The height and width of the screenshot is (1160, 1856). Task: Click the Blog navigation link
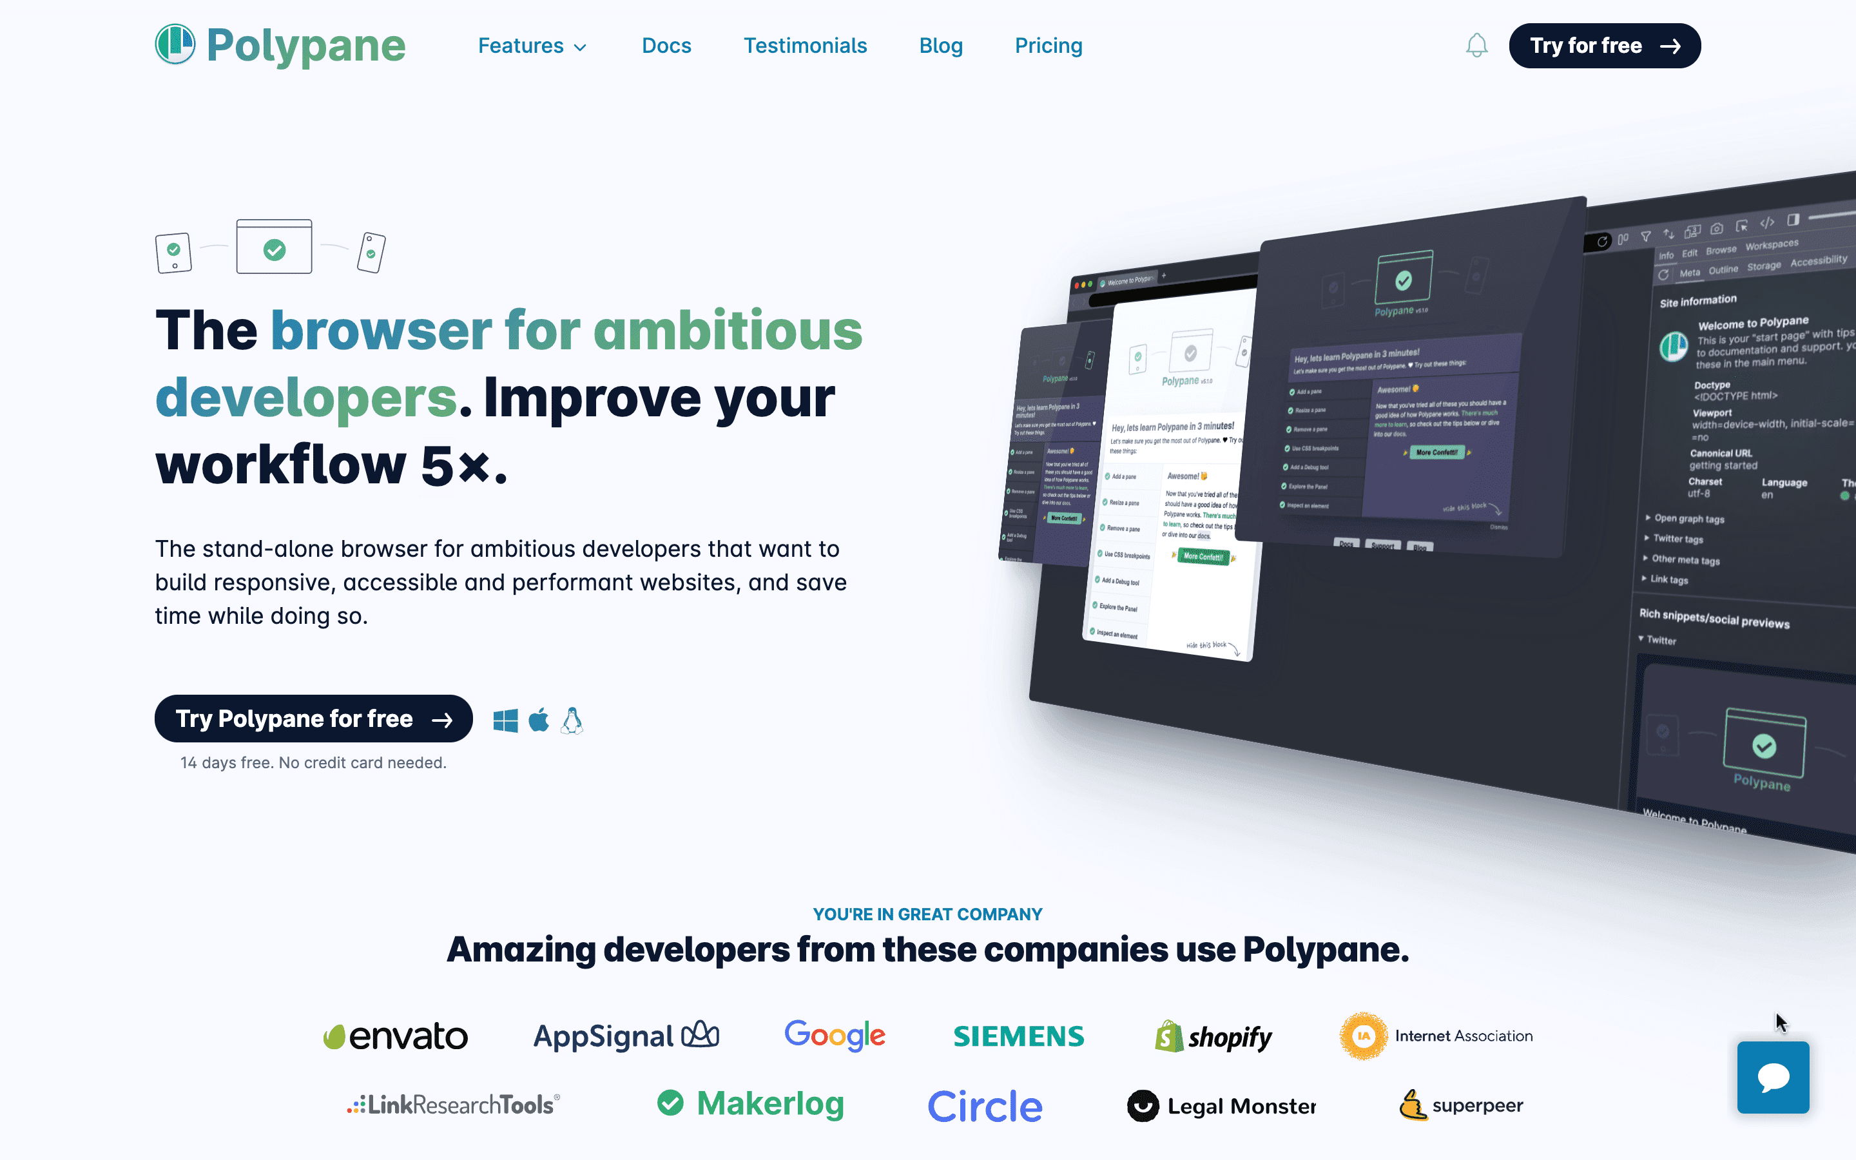click(941, 46)
